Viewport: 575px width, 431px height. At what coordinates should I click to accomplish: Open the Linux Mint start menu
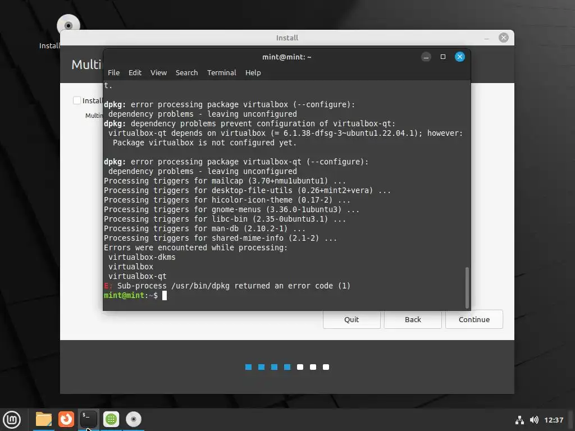coord(12,419)
